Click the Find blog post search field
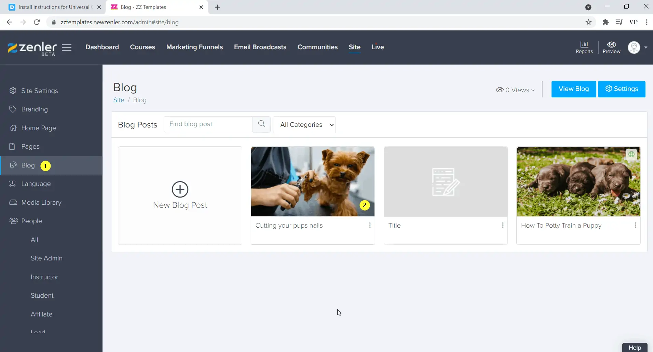 click(208, 124)
